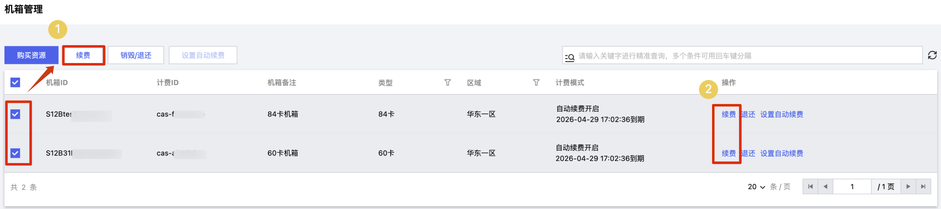Image resolution: width=941 pixels, height=209 pixels.
Task: Open the 区域 column filter icon
Action: click(536, 83)
